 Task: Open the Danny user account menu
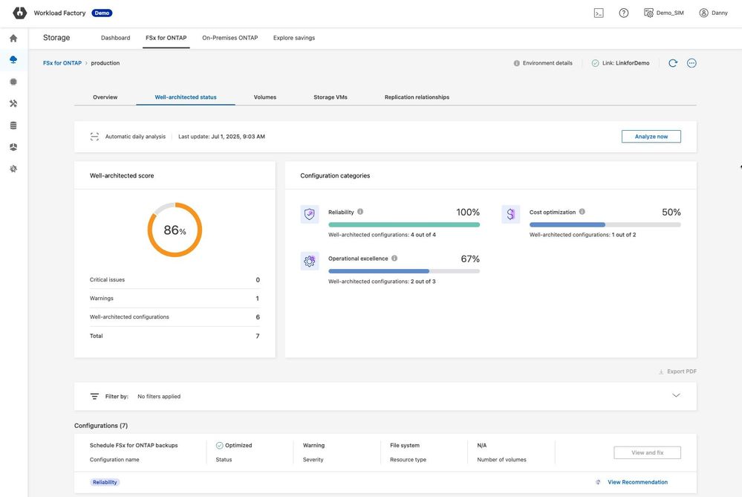713,13
